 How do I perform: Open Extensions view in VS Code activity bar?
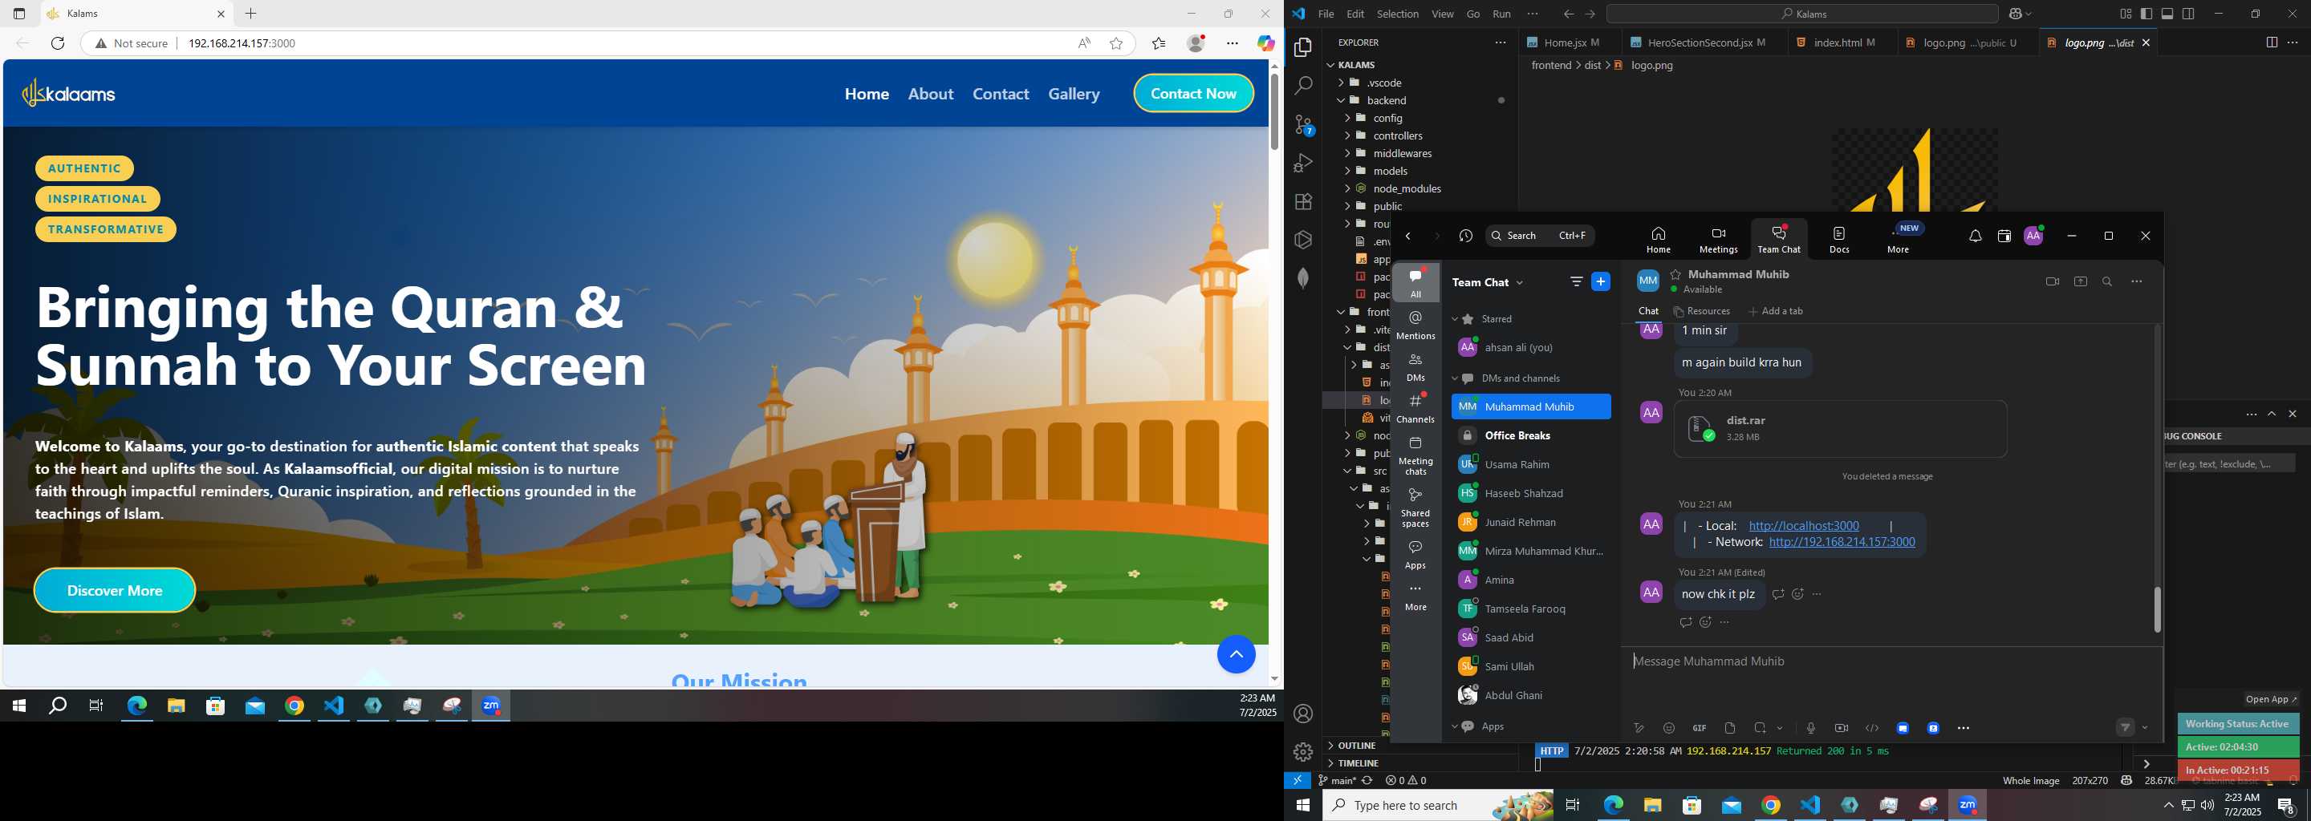point(1303,202)
